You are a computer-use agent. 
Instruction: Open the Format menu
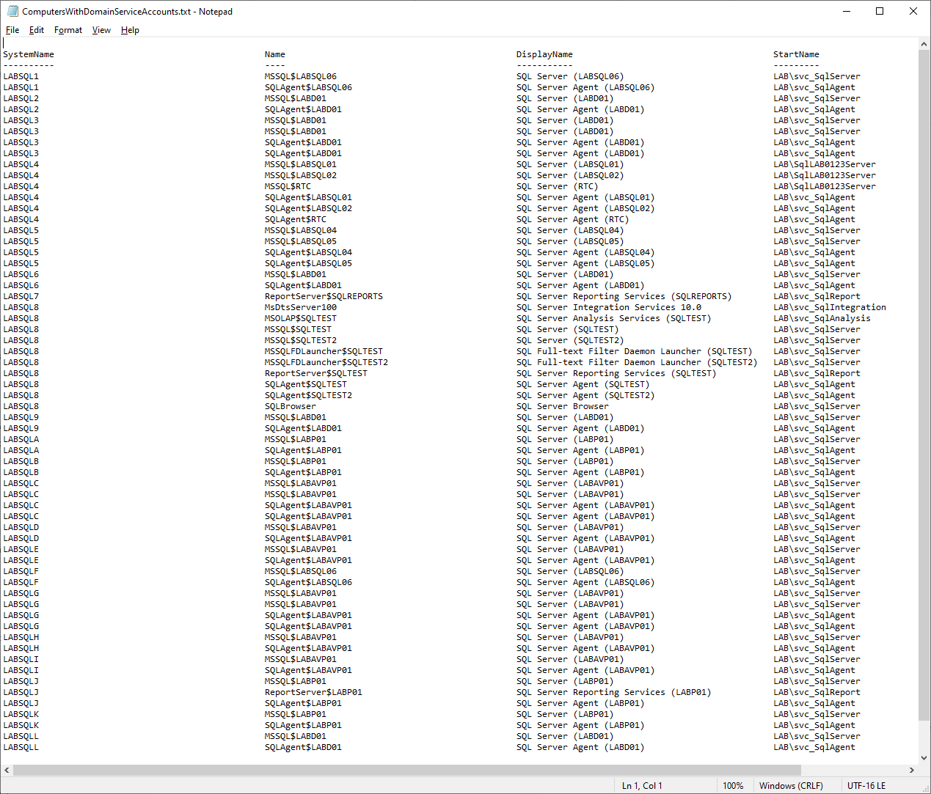point(68,30)
